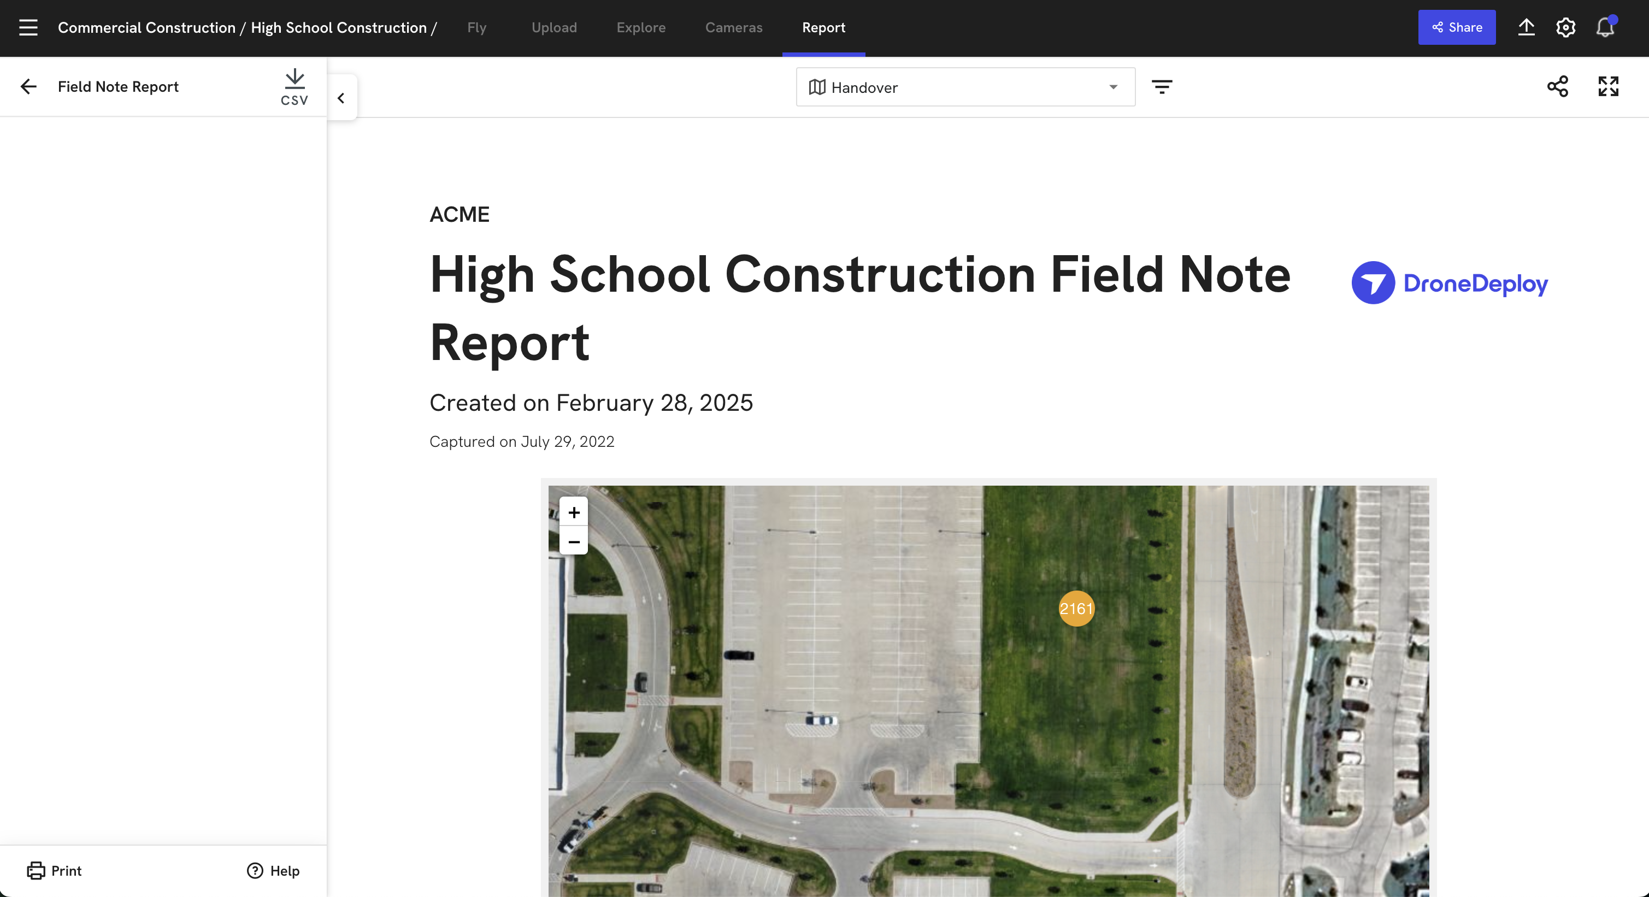This screenshot has height=897, width=1649.
Task: Zoom in on the map
Action: 574,512
